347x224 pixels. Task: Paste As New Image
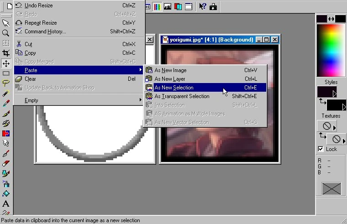pyautogui.click(x=205, y=70)
